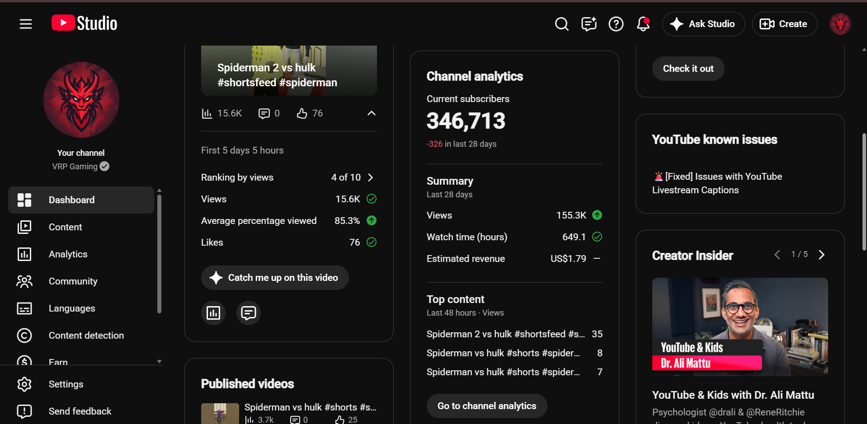Open published video Spiderman vs hulk #shorts
The height and width of the screenshot is (424, 867).
point(311,407)
